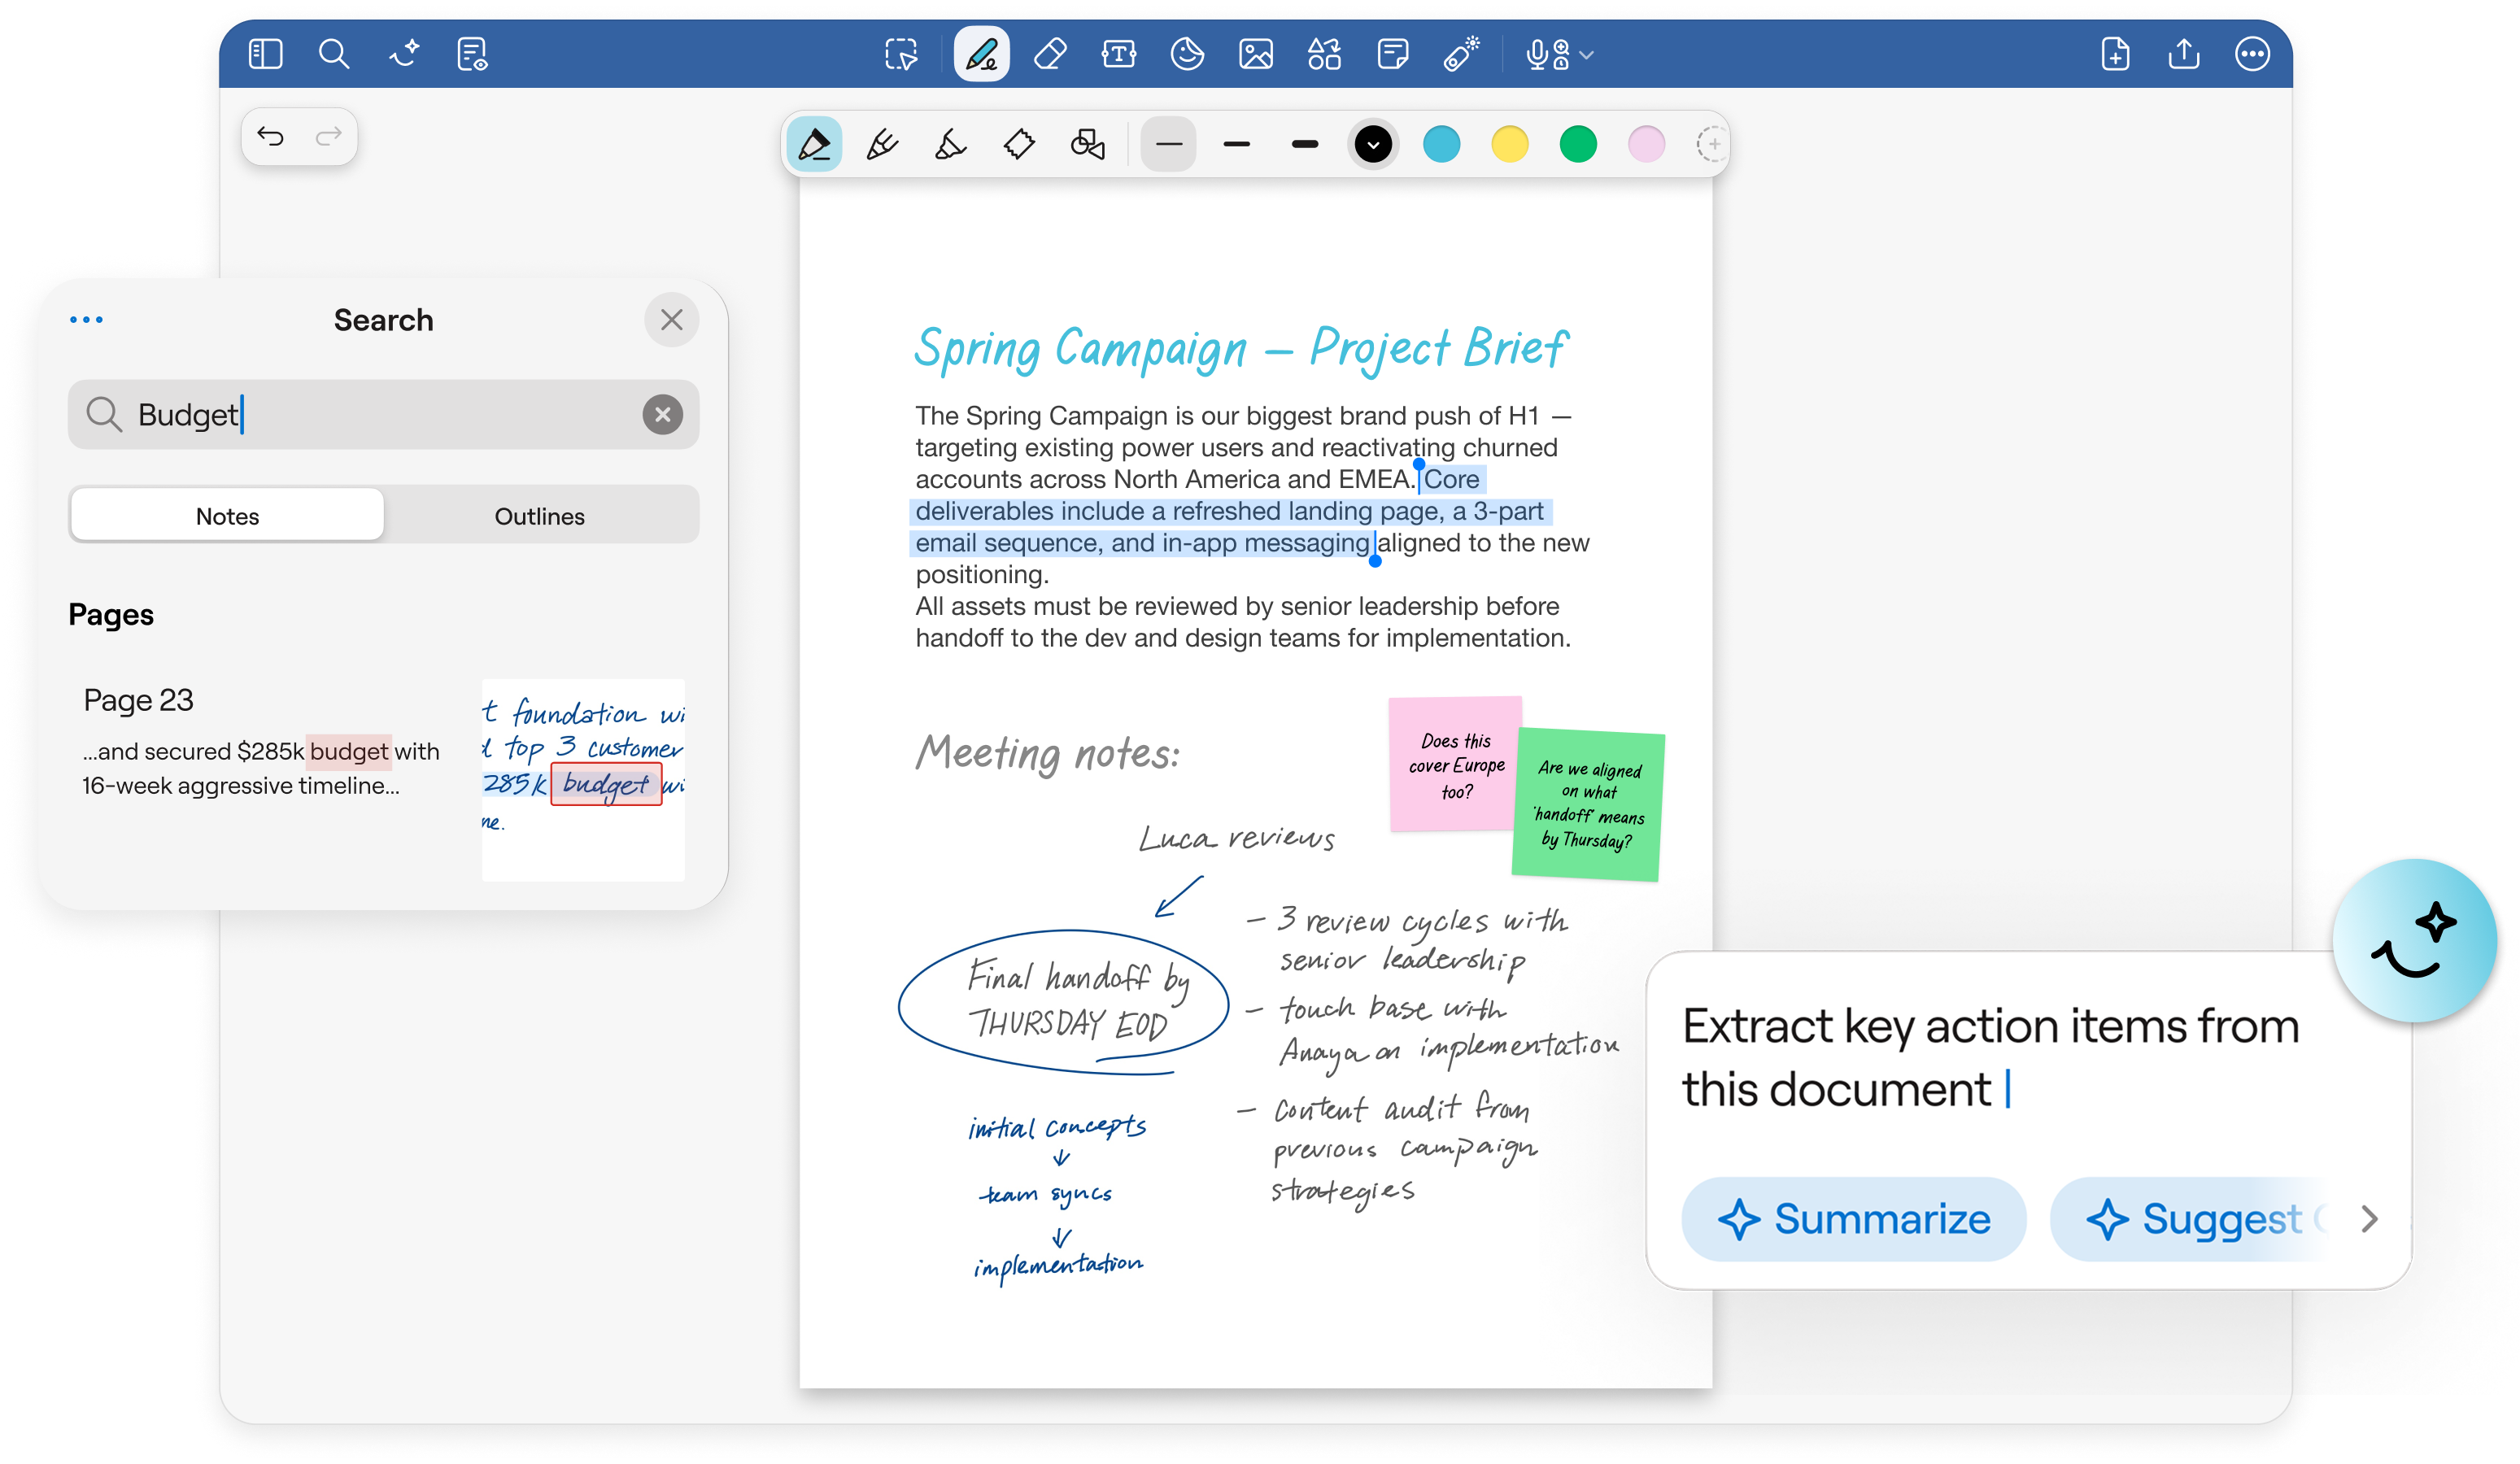
Task: Select the medium stroke width
Action: pos(1237,145)
